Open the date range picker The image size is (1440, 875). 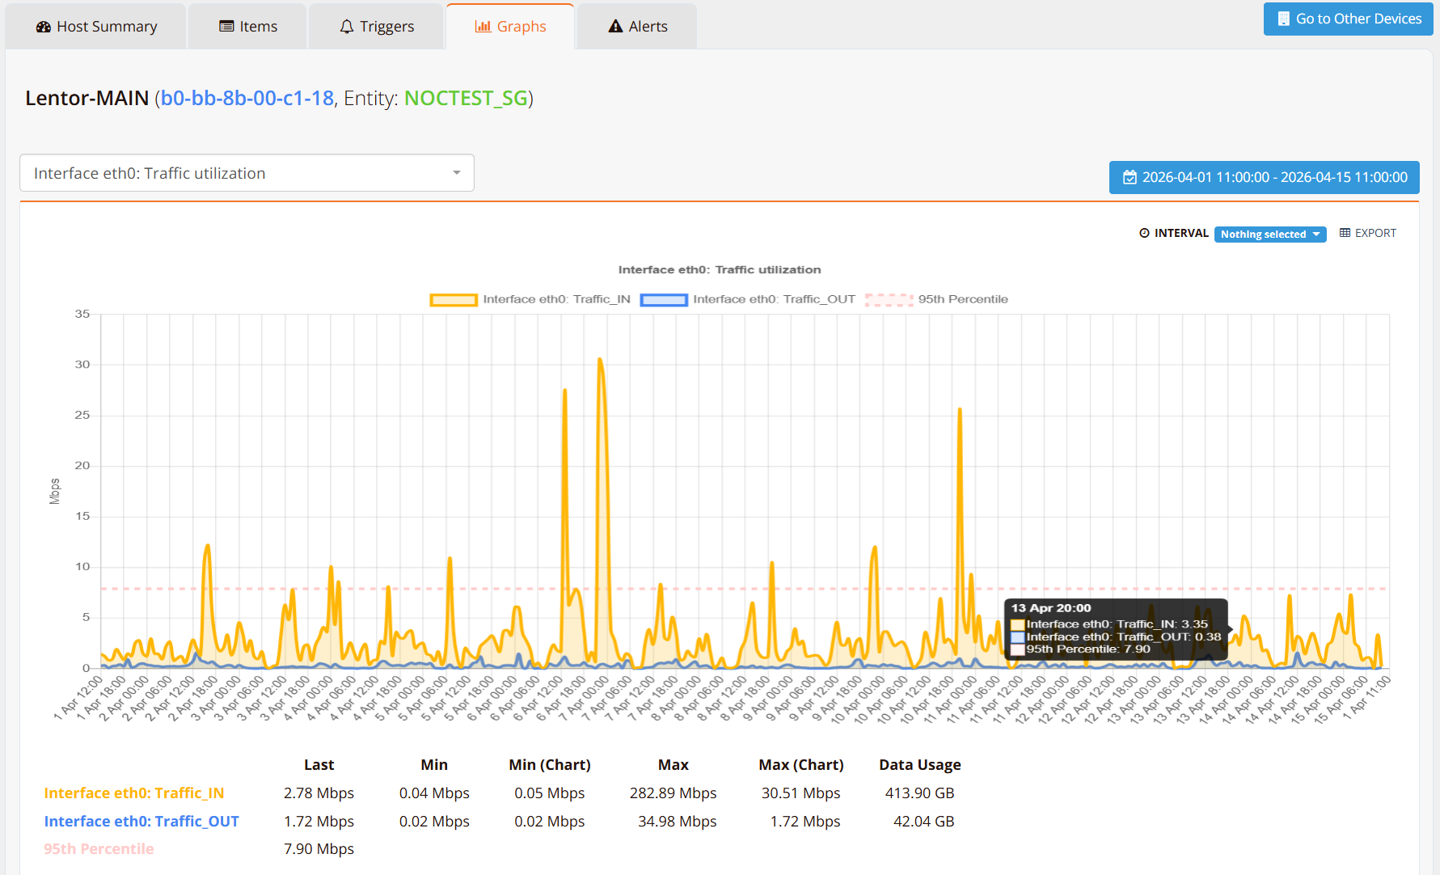coord(1264,177)
